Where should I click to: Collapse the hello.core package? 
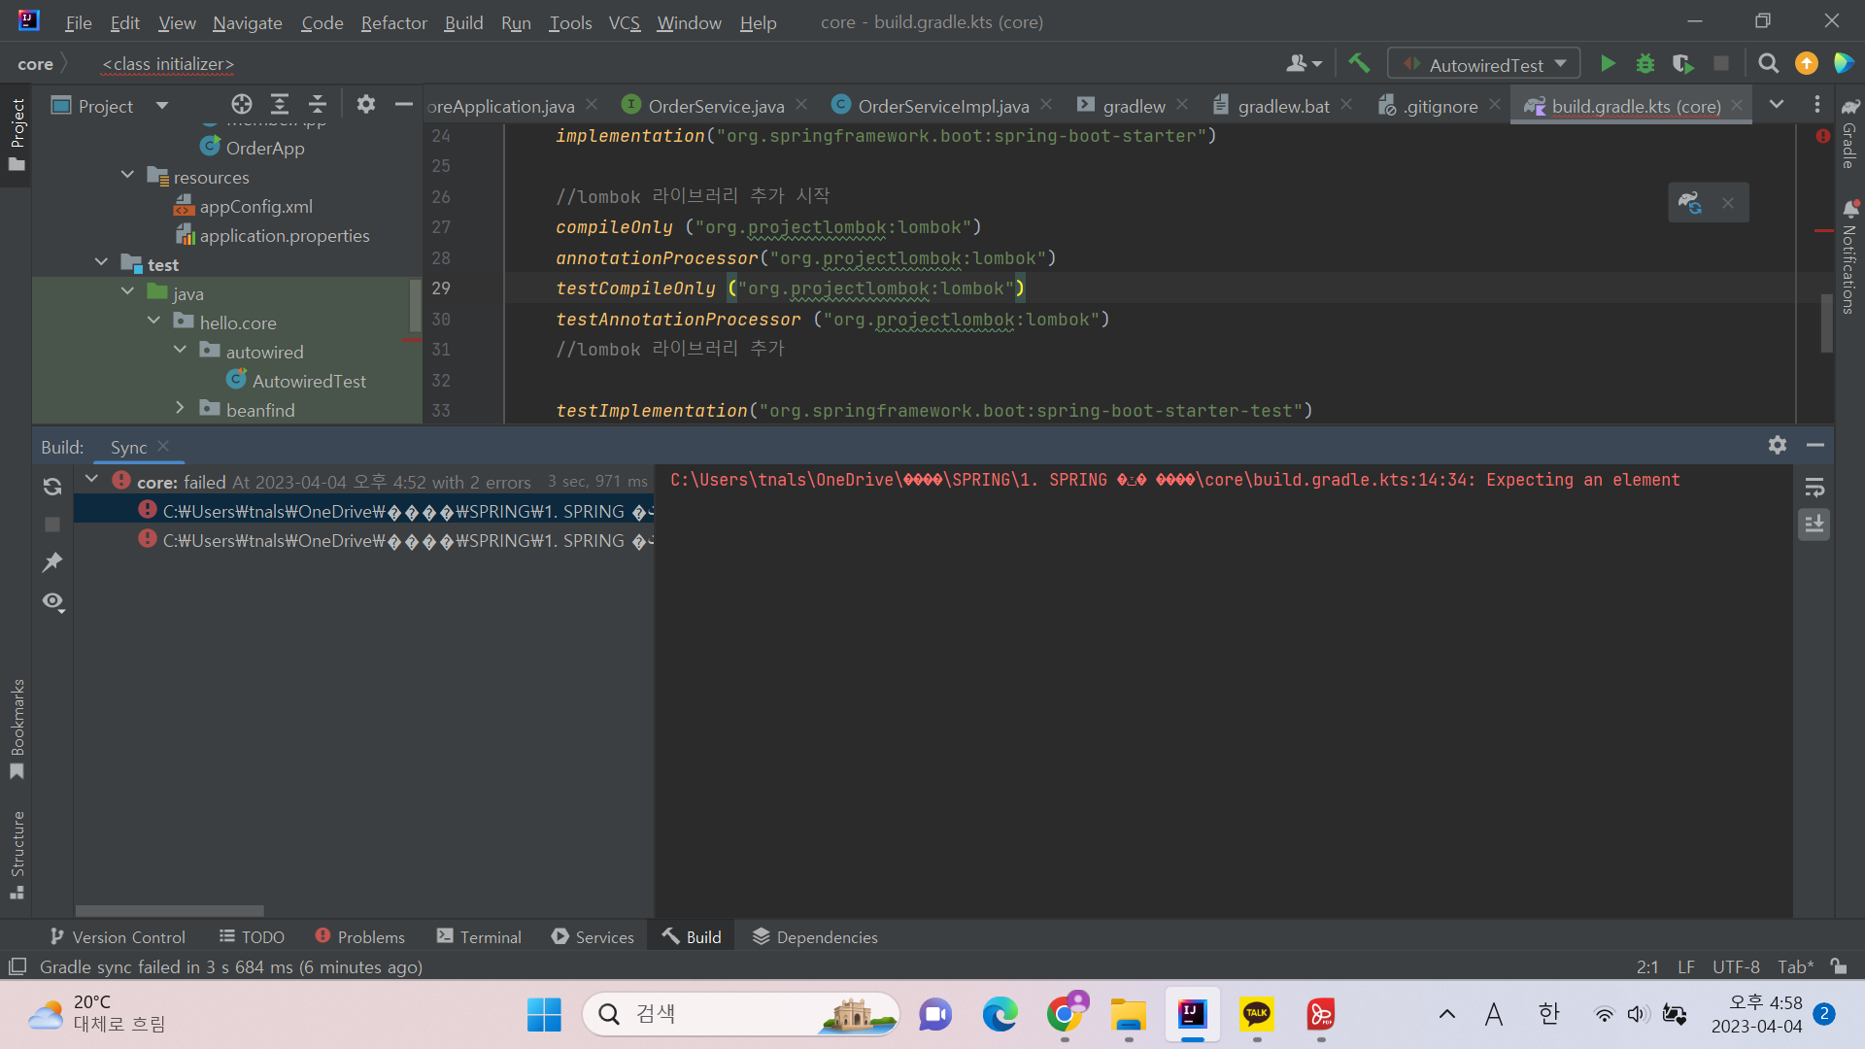click(153, 321)
